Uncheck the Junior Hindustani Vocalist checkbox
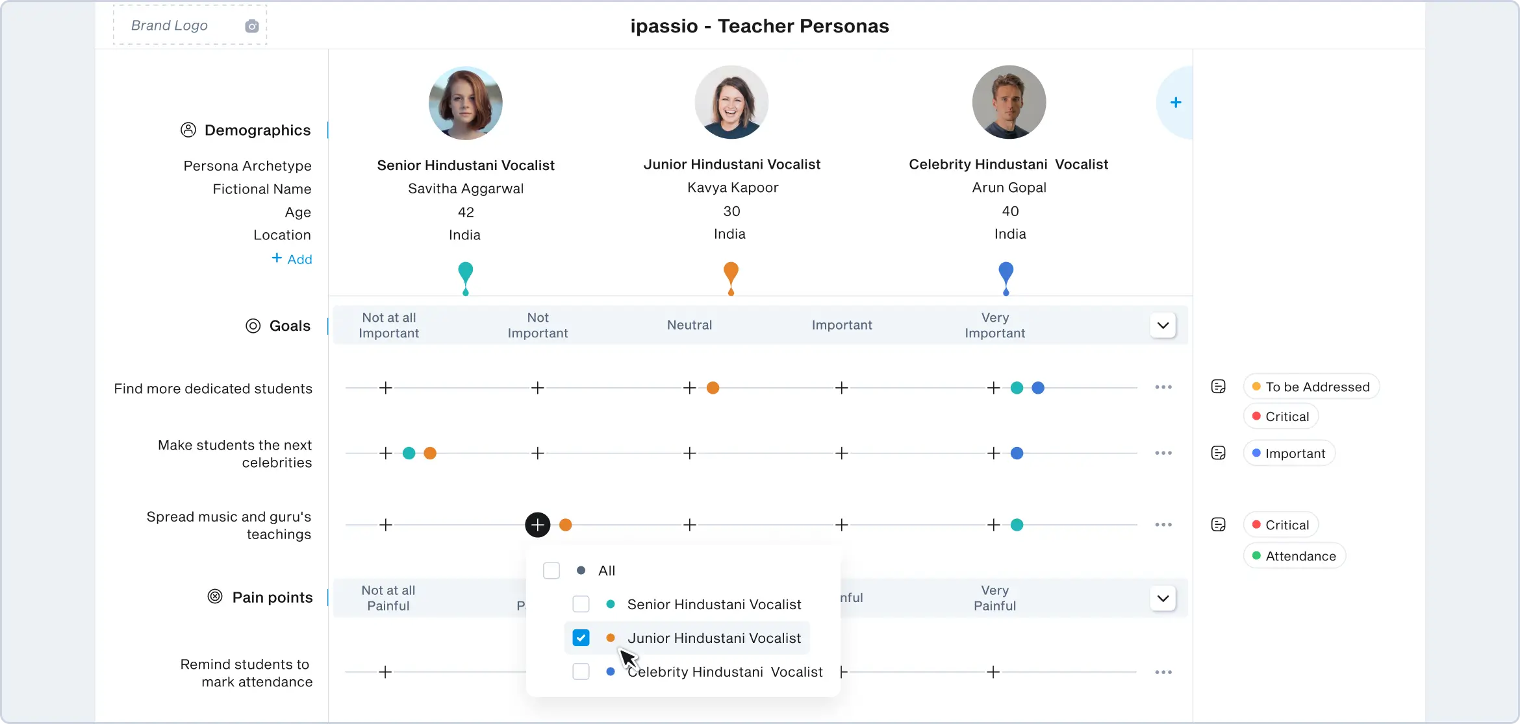This screenshot has height=724, width=1520. point(581,638)
